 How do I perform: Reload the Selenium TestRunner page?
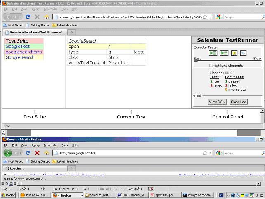28,17
